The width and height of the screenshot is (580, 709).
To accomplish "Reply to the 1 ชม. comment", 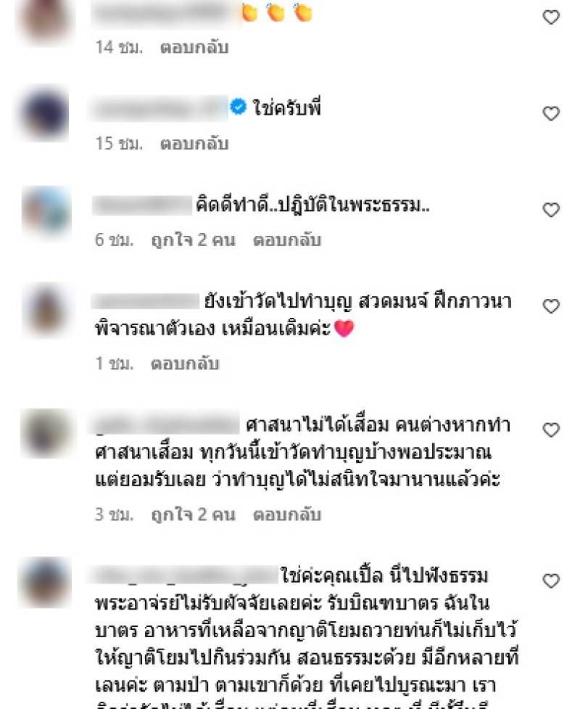I will click(185, 363).
